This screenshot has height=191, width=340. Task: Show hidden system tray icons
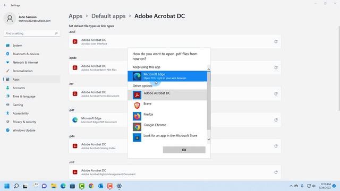(291, 186)
